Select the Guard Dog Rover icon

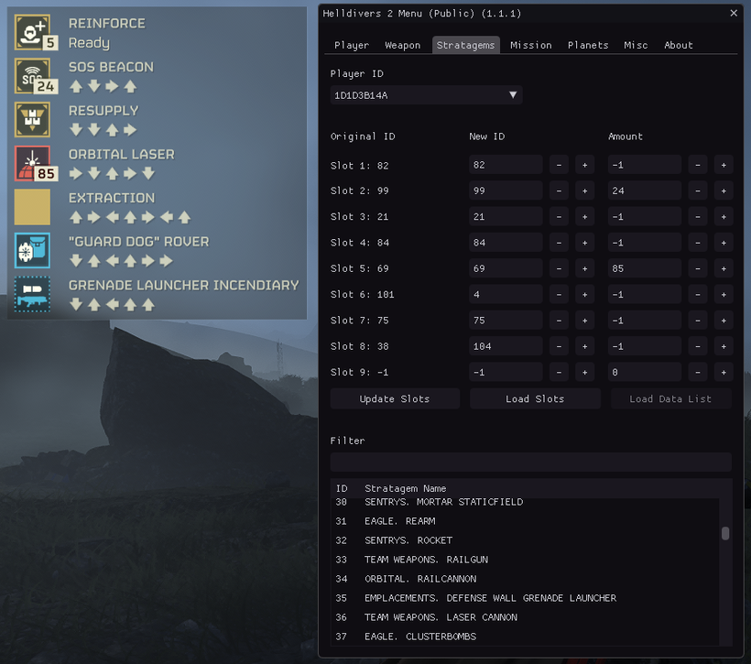(32, 250)
